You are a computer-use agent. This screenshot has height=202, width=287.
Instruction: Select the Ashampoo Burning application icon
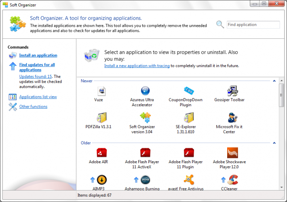(x=145, y=180)
